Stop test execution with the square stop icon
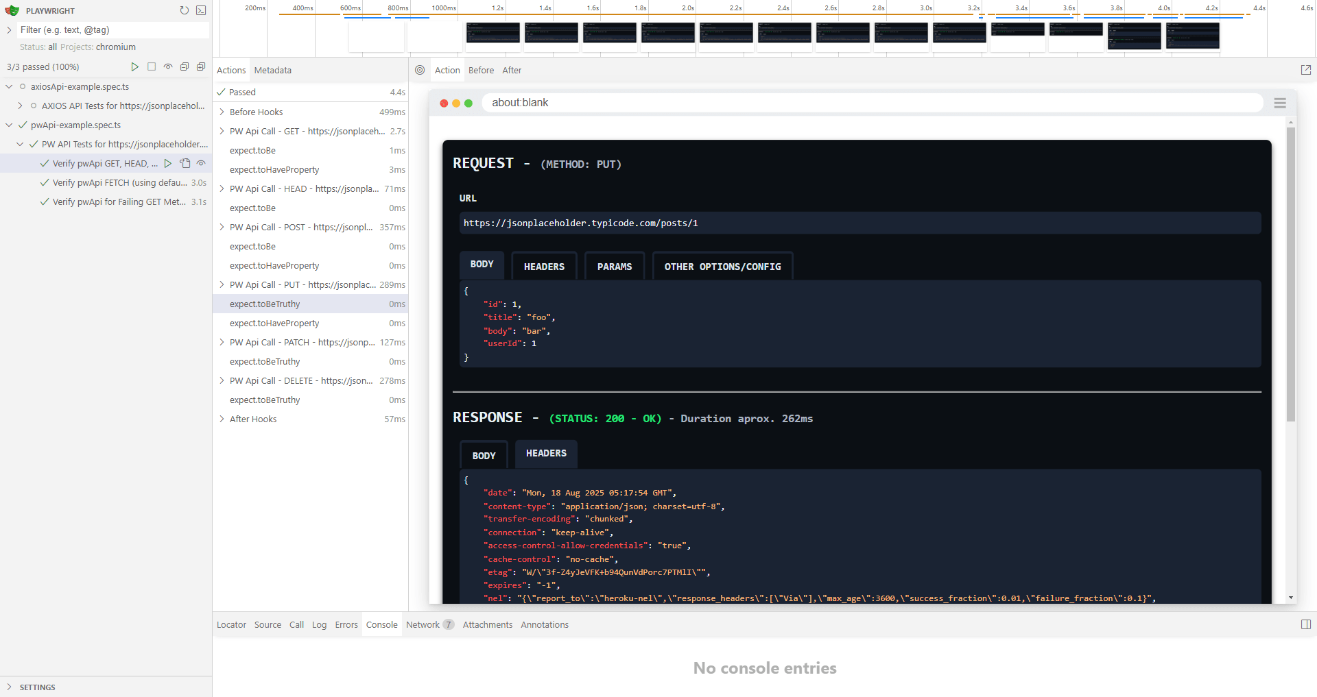The height and width of the screenshot is (697, 1317). [152, 66]
